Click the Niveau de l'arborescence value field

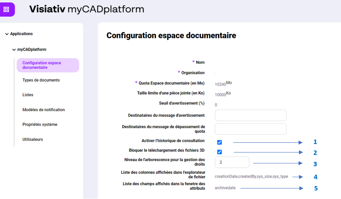232,162
